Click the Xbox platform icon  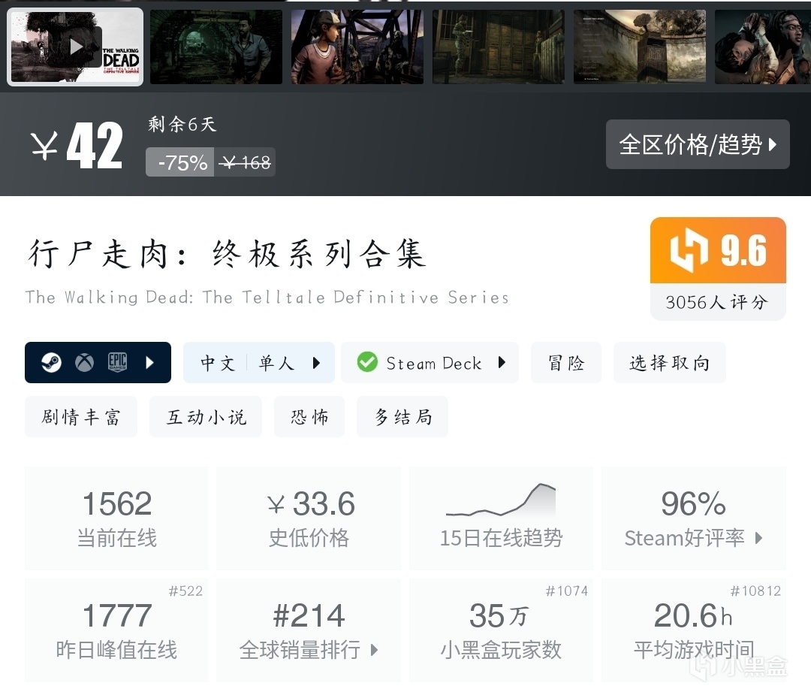84,363
